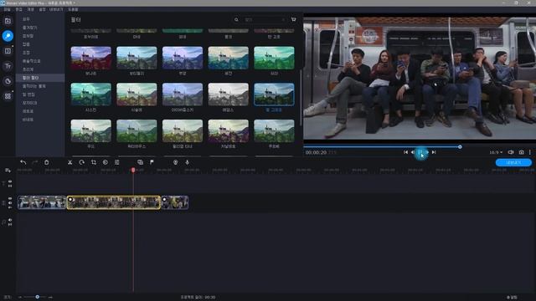The image size is (536, 301).
Task: Select the red-tinted castle filter thumbnail
Action: pyautogui.click(x=90, y=58)
